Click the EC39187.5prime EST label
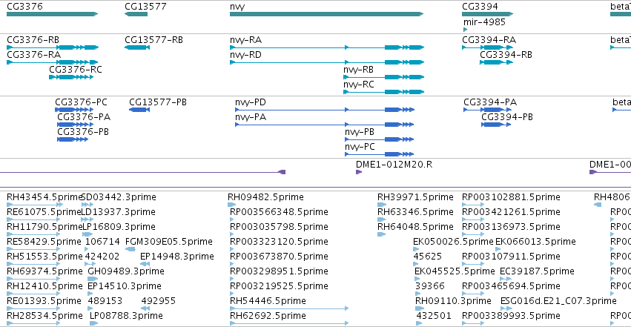Viewport: 631px width, 327px height. click(537, 271)
